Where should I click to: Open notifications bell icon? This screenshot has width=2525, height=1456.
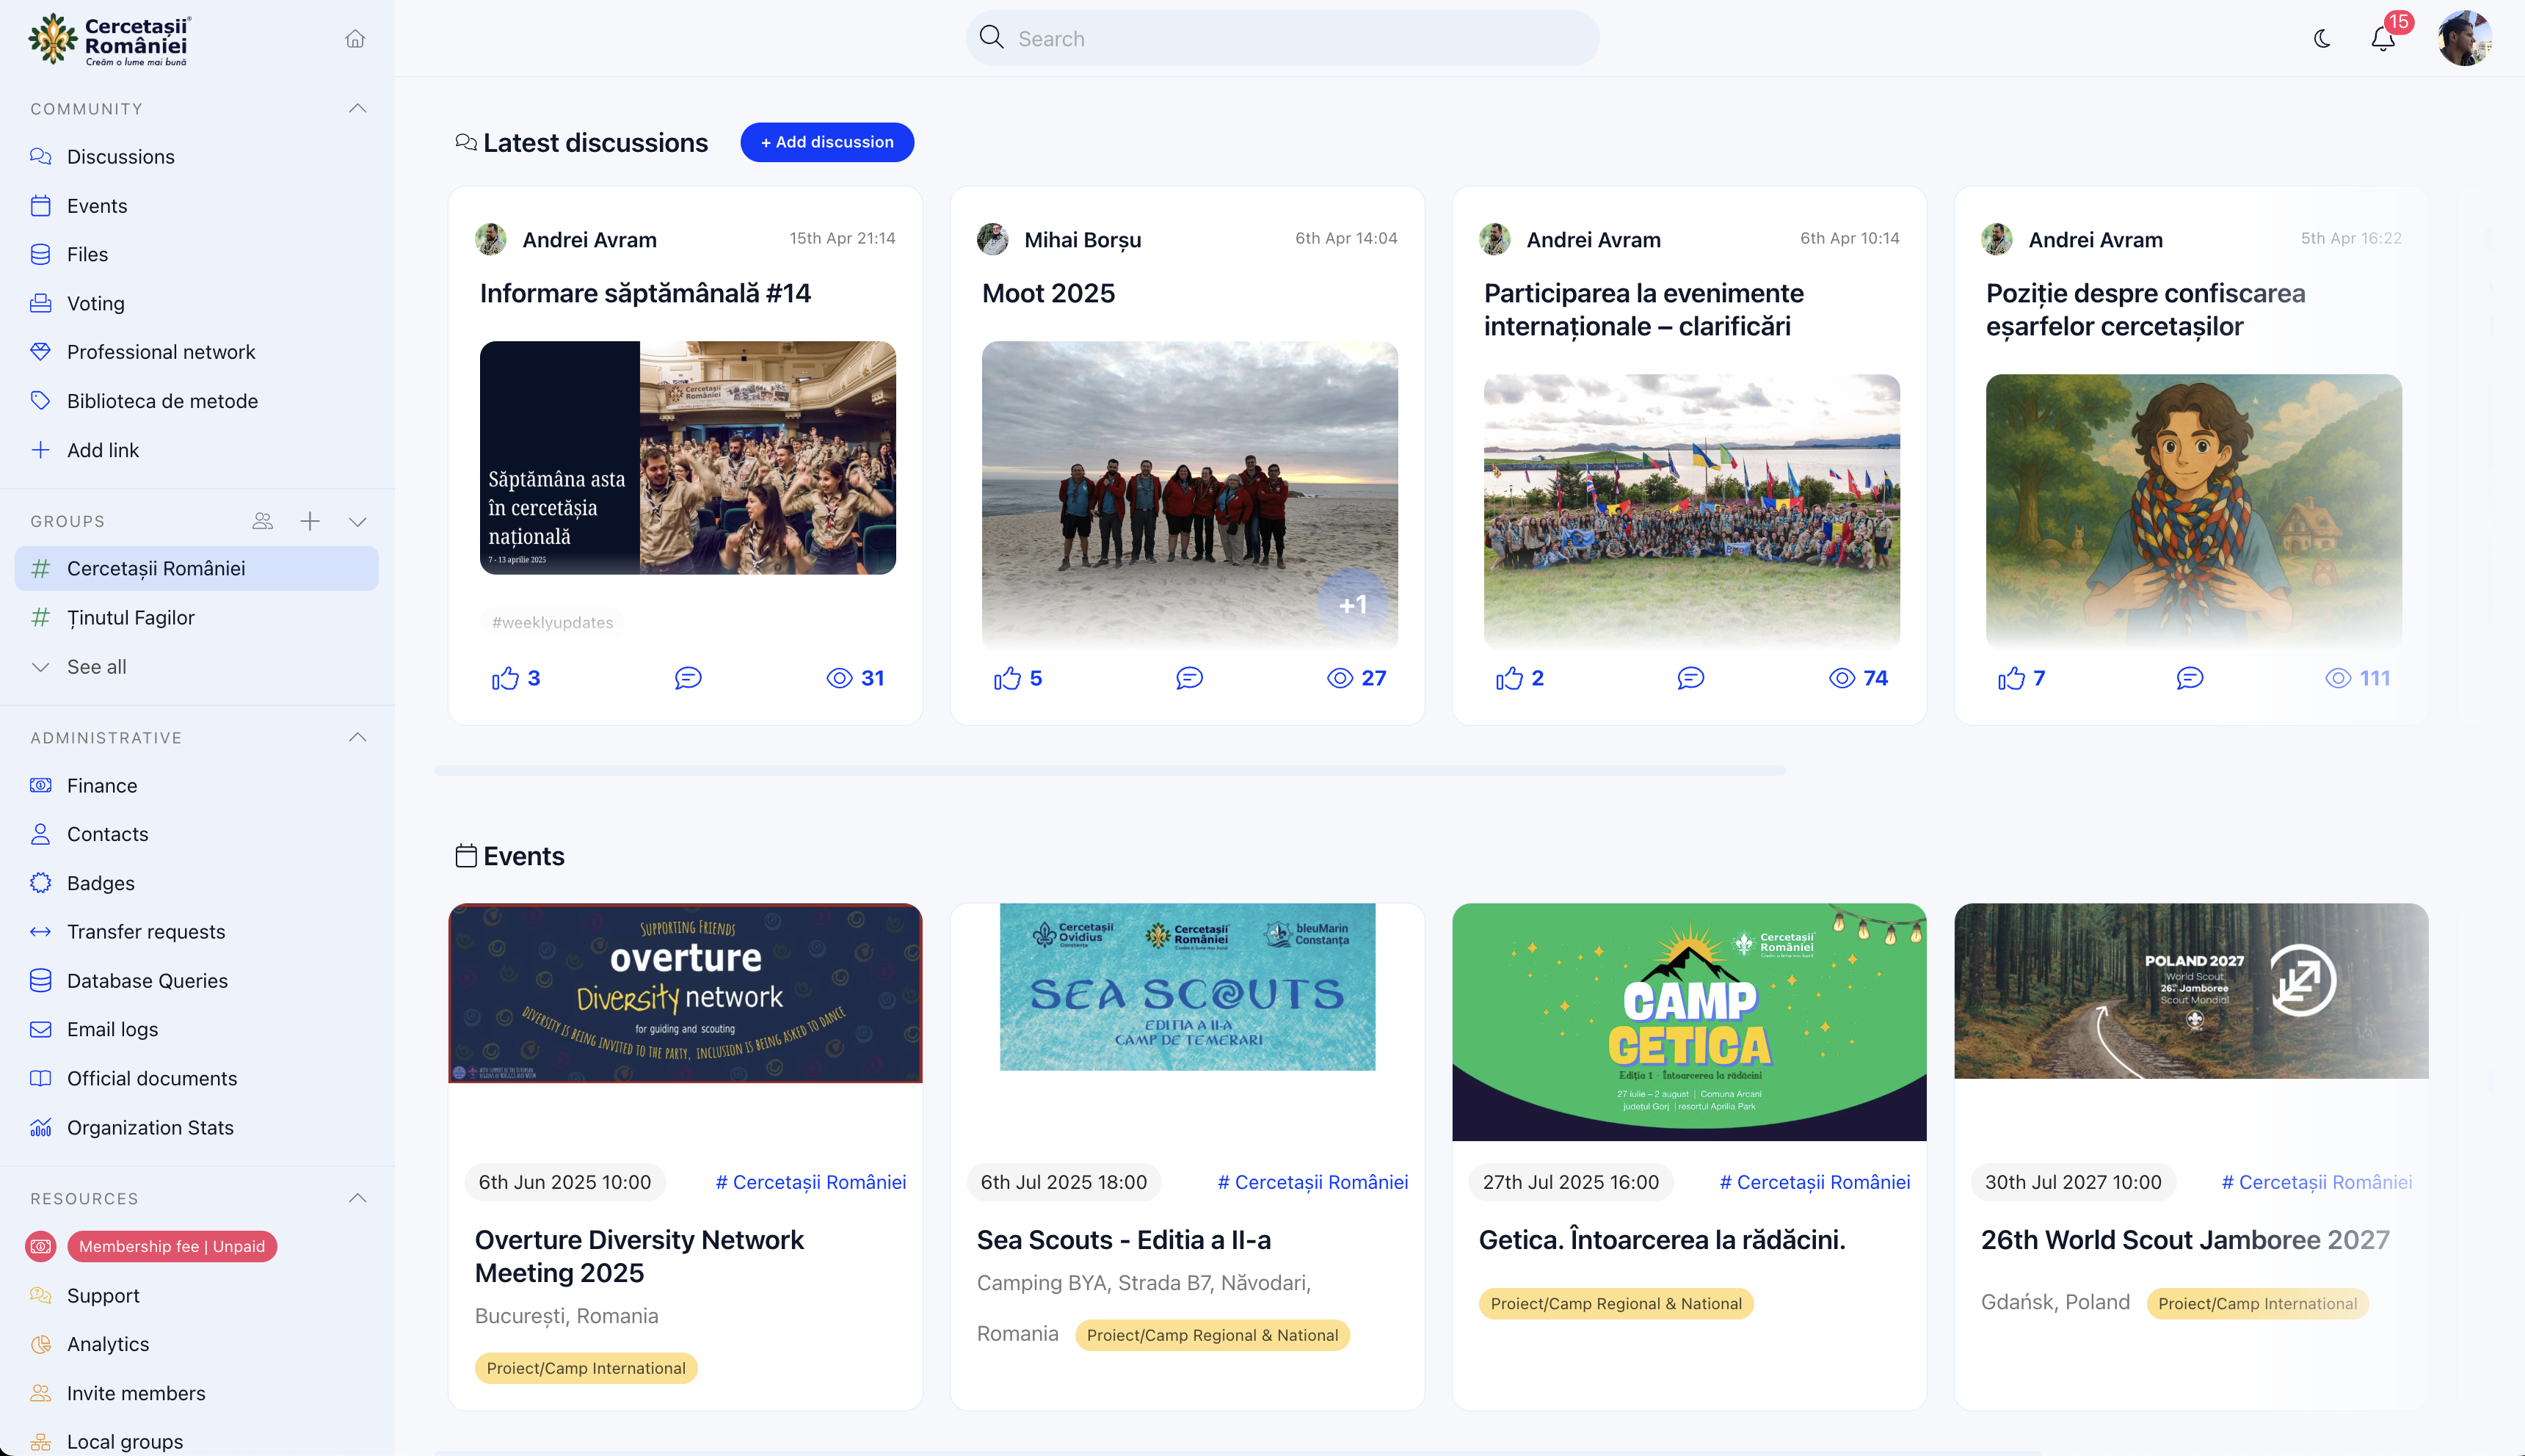(2383, 39)
